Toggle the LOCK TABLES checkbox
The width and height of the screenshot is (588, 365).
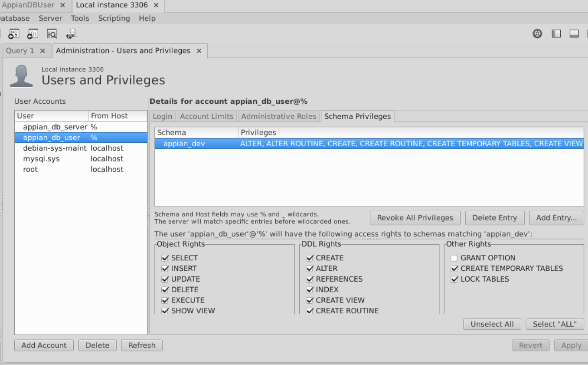[454, 279]
